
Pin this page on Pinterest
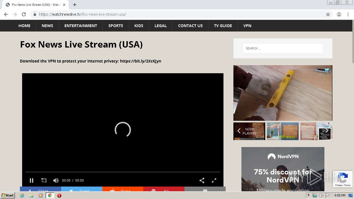coord(164,189)
